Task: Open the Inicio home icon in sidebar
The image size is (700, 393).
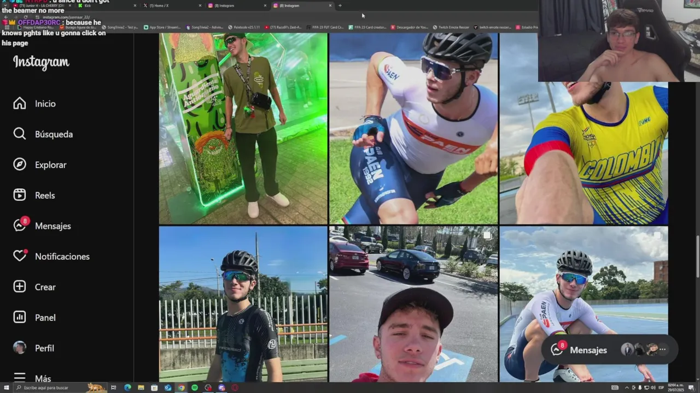Action: [20, 103]
